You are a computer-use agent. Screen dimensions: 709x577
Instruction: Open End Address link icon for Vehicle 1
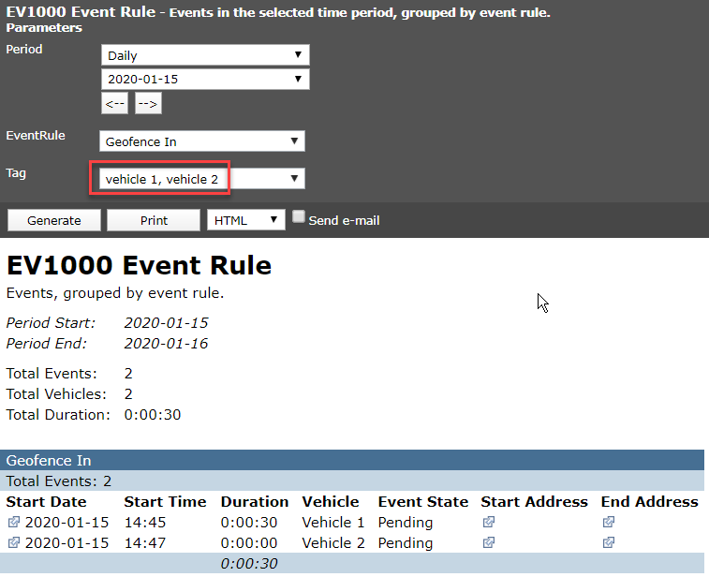pyautogui.click(x=608, y=522)
